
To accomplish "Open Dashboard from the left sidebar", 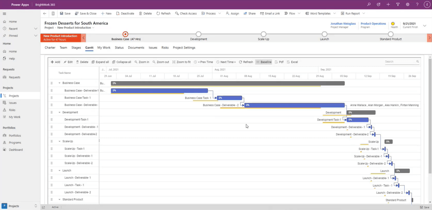I will pos(16,150).
